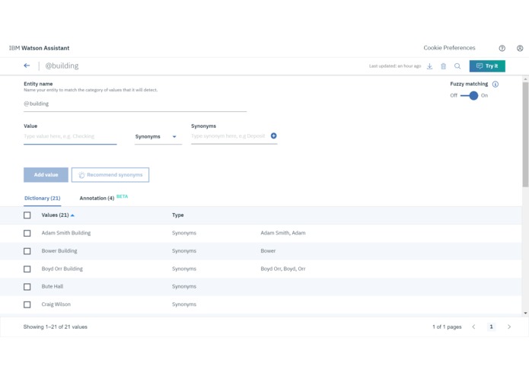Screen dimensions: 529x376
Task: Click the scrollbar down arrow
Action: pos(525,313)
